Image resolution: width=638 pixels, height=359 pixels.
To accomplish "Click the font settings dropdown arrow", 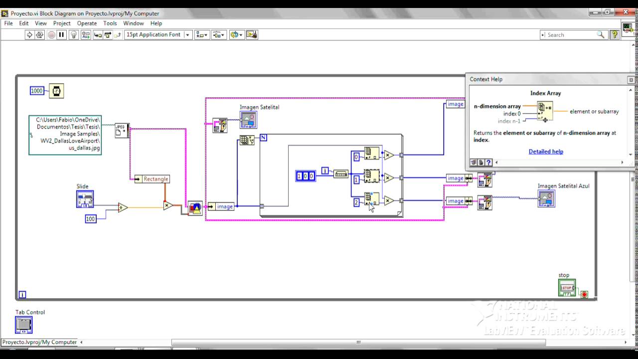I will tap(188, 34).
